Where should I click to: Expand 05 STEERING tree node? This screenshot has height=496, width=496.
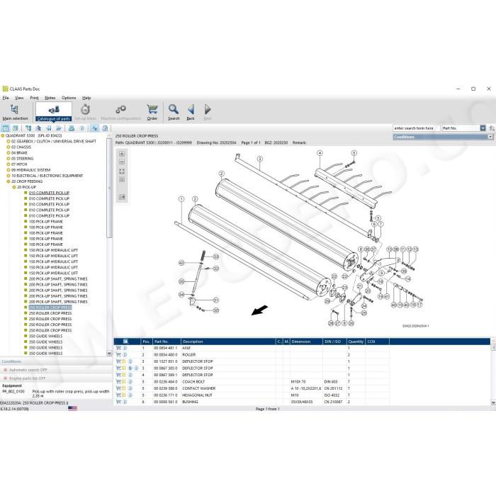tap(9, 159)
